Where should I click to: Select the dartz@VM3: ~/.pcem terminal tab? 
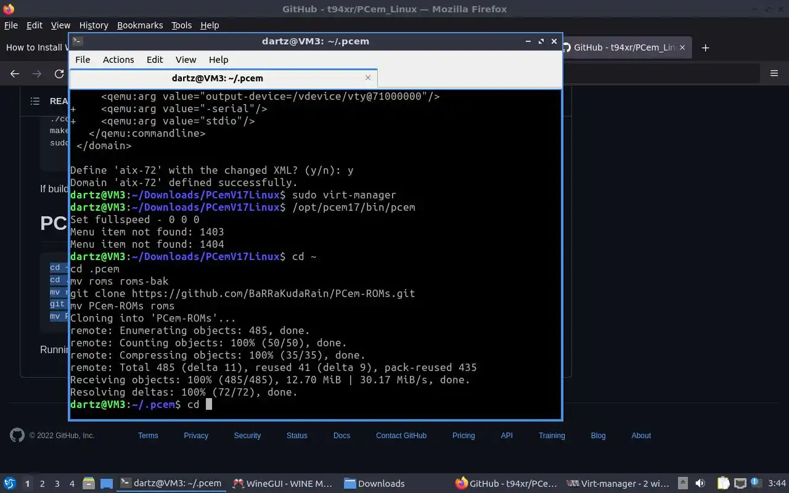tap(223, 78)
